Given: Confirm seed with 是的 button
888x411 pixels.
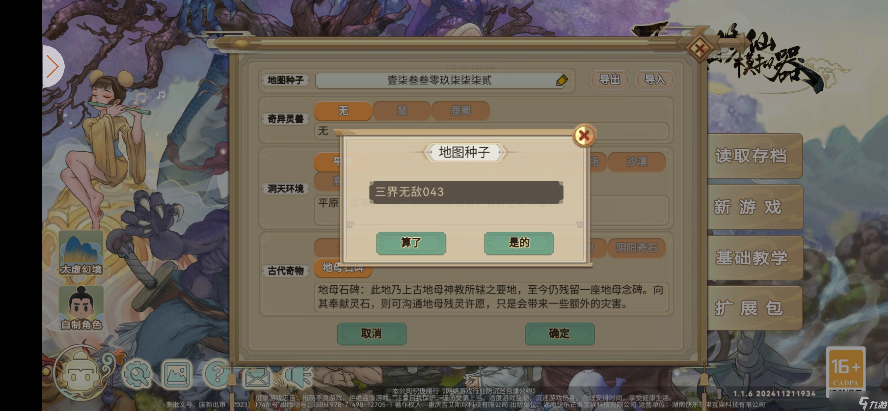Looking at the screenshot, I should click(x=519, y=243).
